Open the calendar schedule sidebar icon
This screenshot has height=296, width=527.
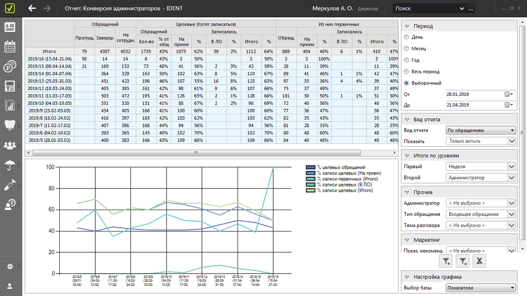[9, 47]
